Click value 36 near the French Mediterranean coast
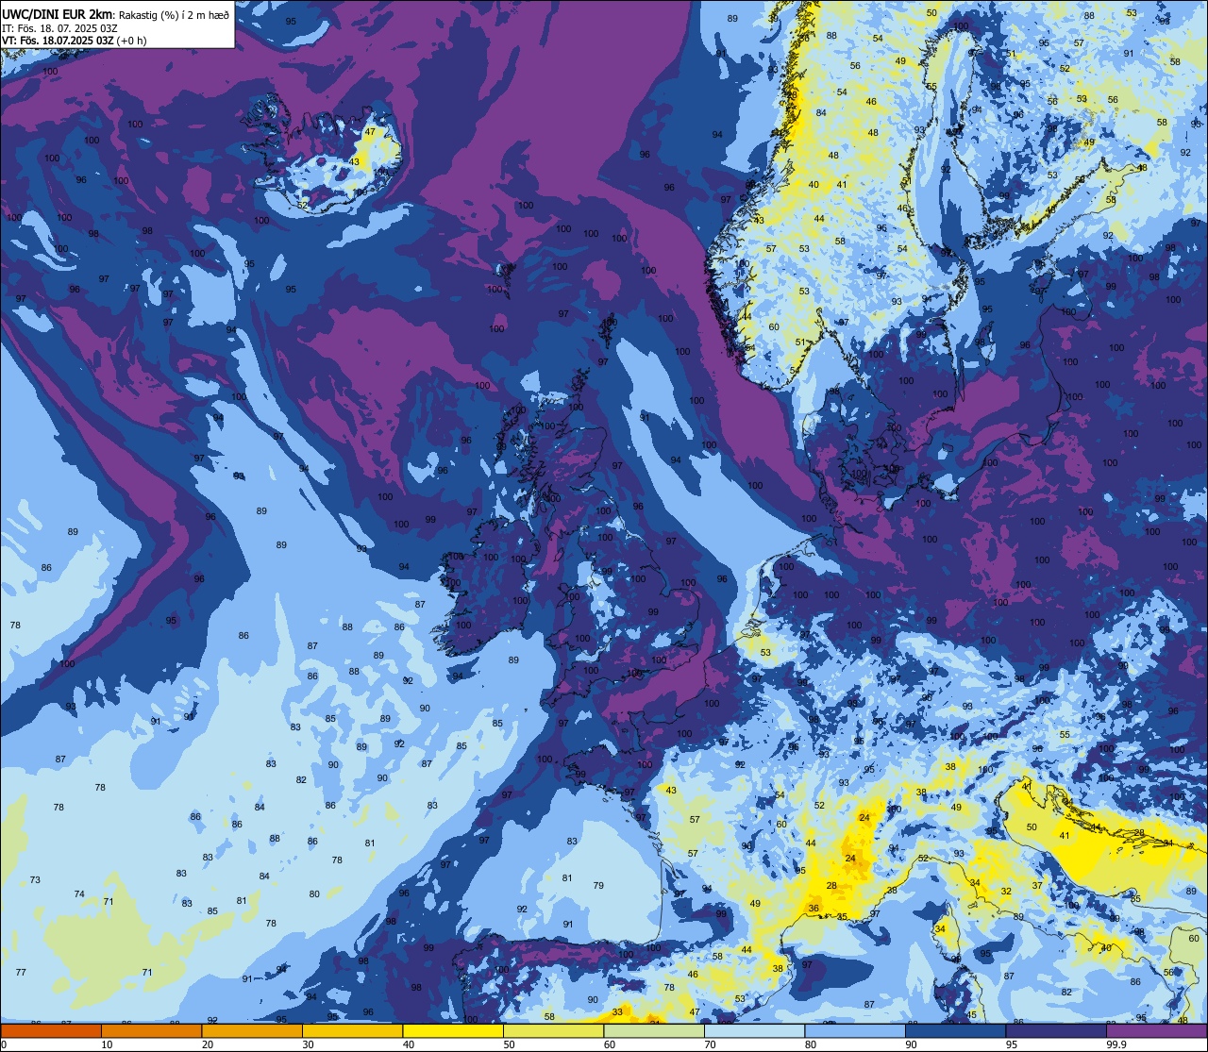This screenshot has width=1208, height=1052. point(814,908)
